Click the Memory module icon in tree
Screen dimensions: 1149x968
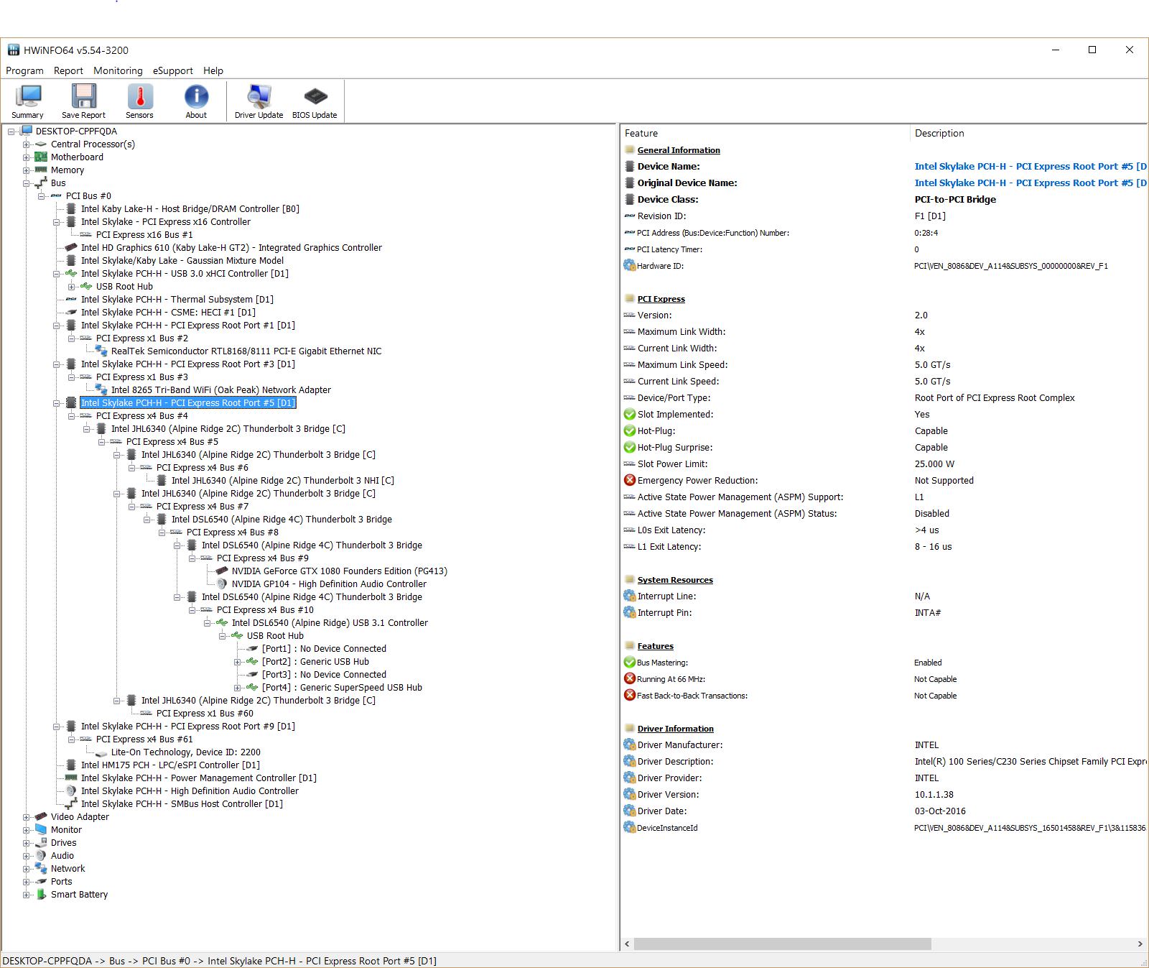point(41,170)
